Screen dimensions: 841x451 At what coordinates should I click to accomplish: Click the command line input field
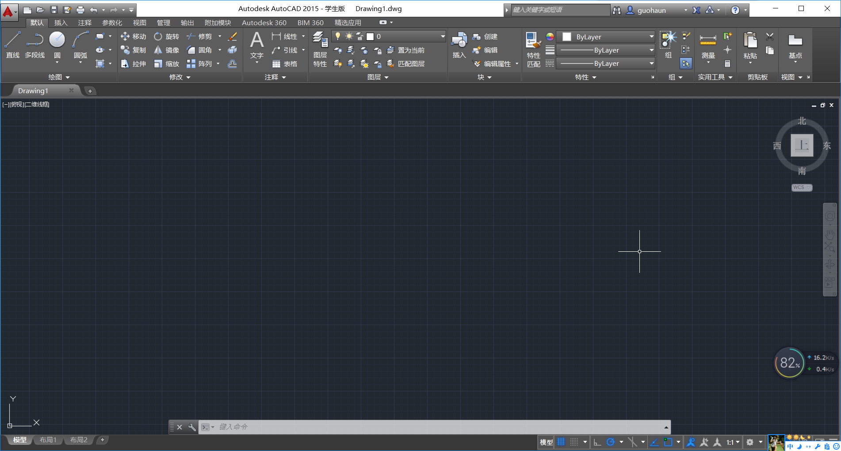pos(433,427)
